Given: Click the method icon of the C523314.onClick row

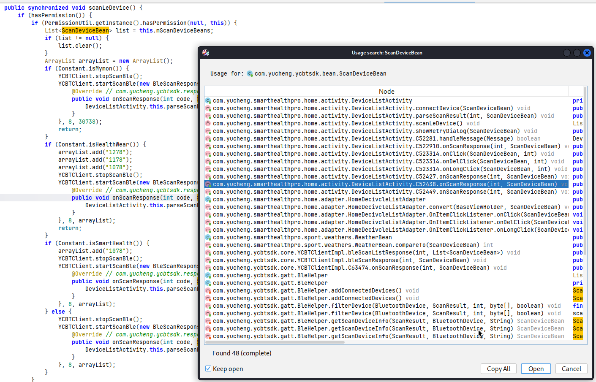Looking at the screenshot, I should click(x=208, y=154).
